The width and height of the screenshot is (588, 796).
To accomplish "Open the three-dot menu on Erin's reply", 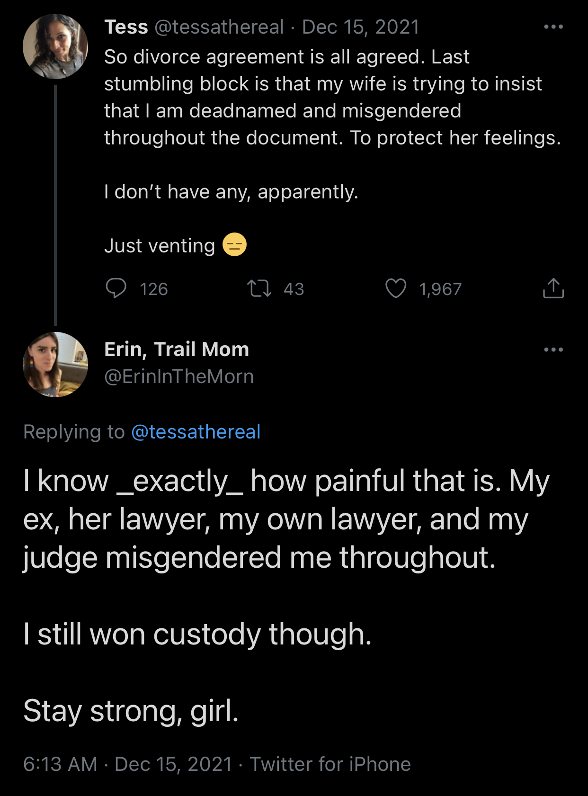I will click(x=553, y=350).
